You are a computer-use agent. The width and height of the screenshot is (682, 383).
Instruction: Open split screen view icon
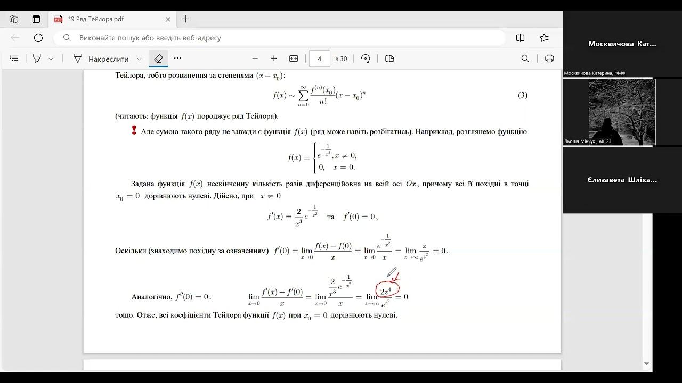pos(521,38)
